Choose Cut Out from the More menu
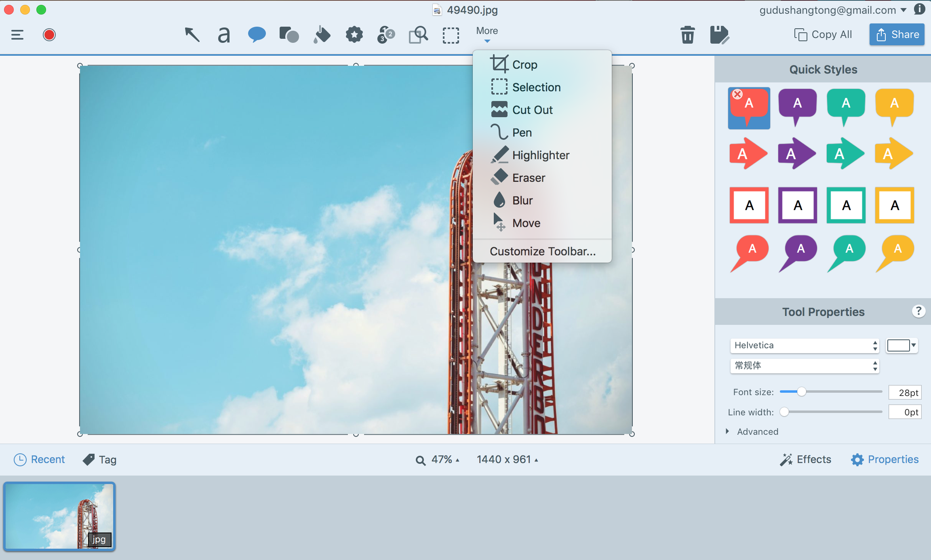931x560 pixels. coord(542,110)
